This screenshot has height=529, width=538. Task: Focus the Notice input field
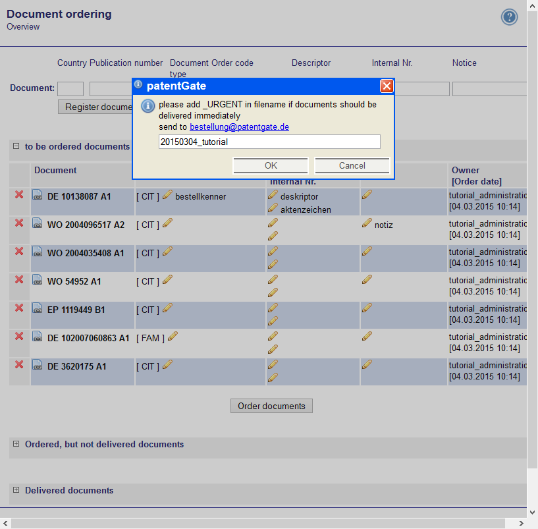(x=490, y=89)
